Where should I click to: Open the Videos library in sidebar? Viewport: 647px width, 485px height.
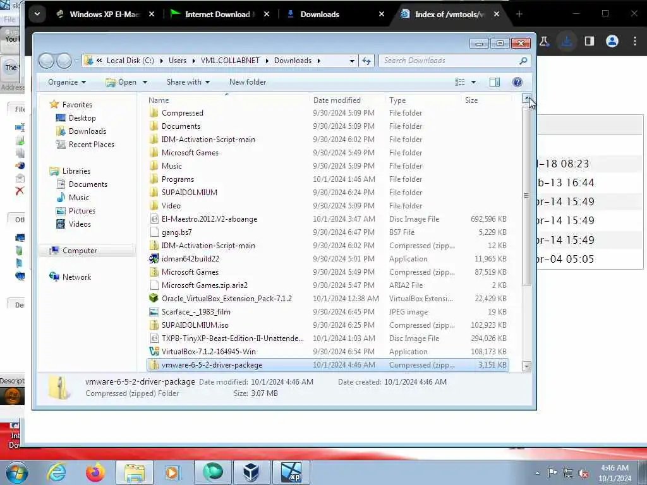click(80, 224)
